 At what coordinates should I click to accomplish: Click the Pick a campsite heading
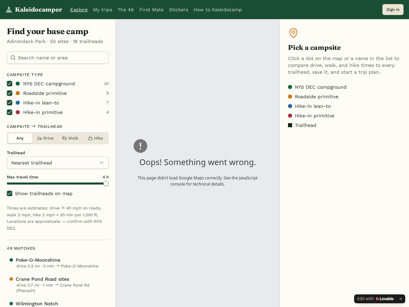(x=314, y=47)
